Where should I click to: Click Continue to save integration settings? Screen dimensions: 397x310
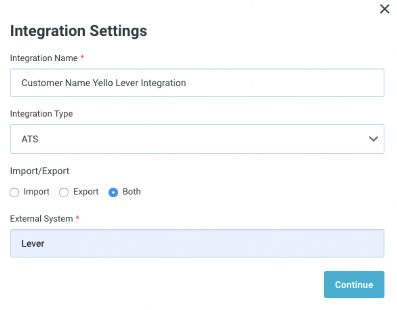(354, 285)
